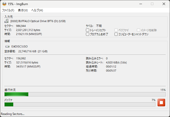Close the ImgBurn window

(164, 4)
